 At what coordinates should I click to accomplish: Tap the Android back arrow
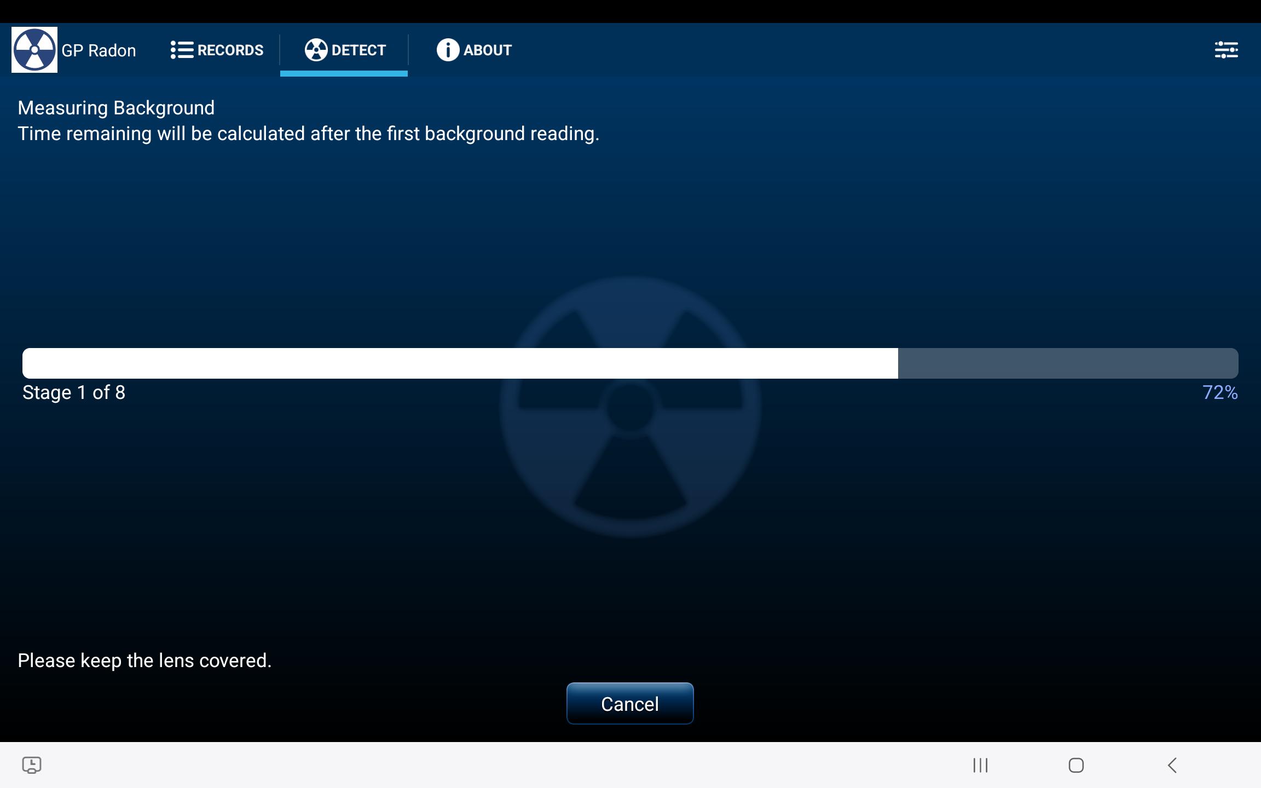pos(1172,765)
